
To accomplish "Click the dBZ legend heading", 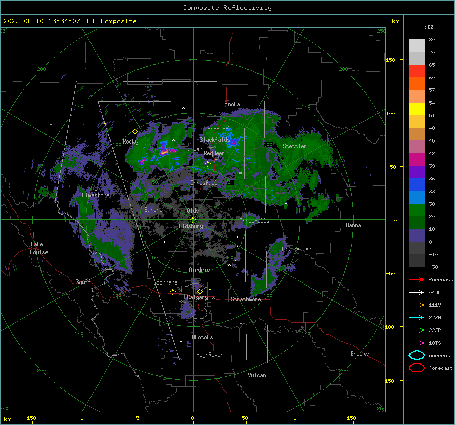I will 429,27.
